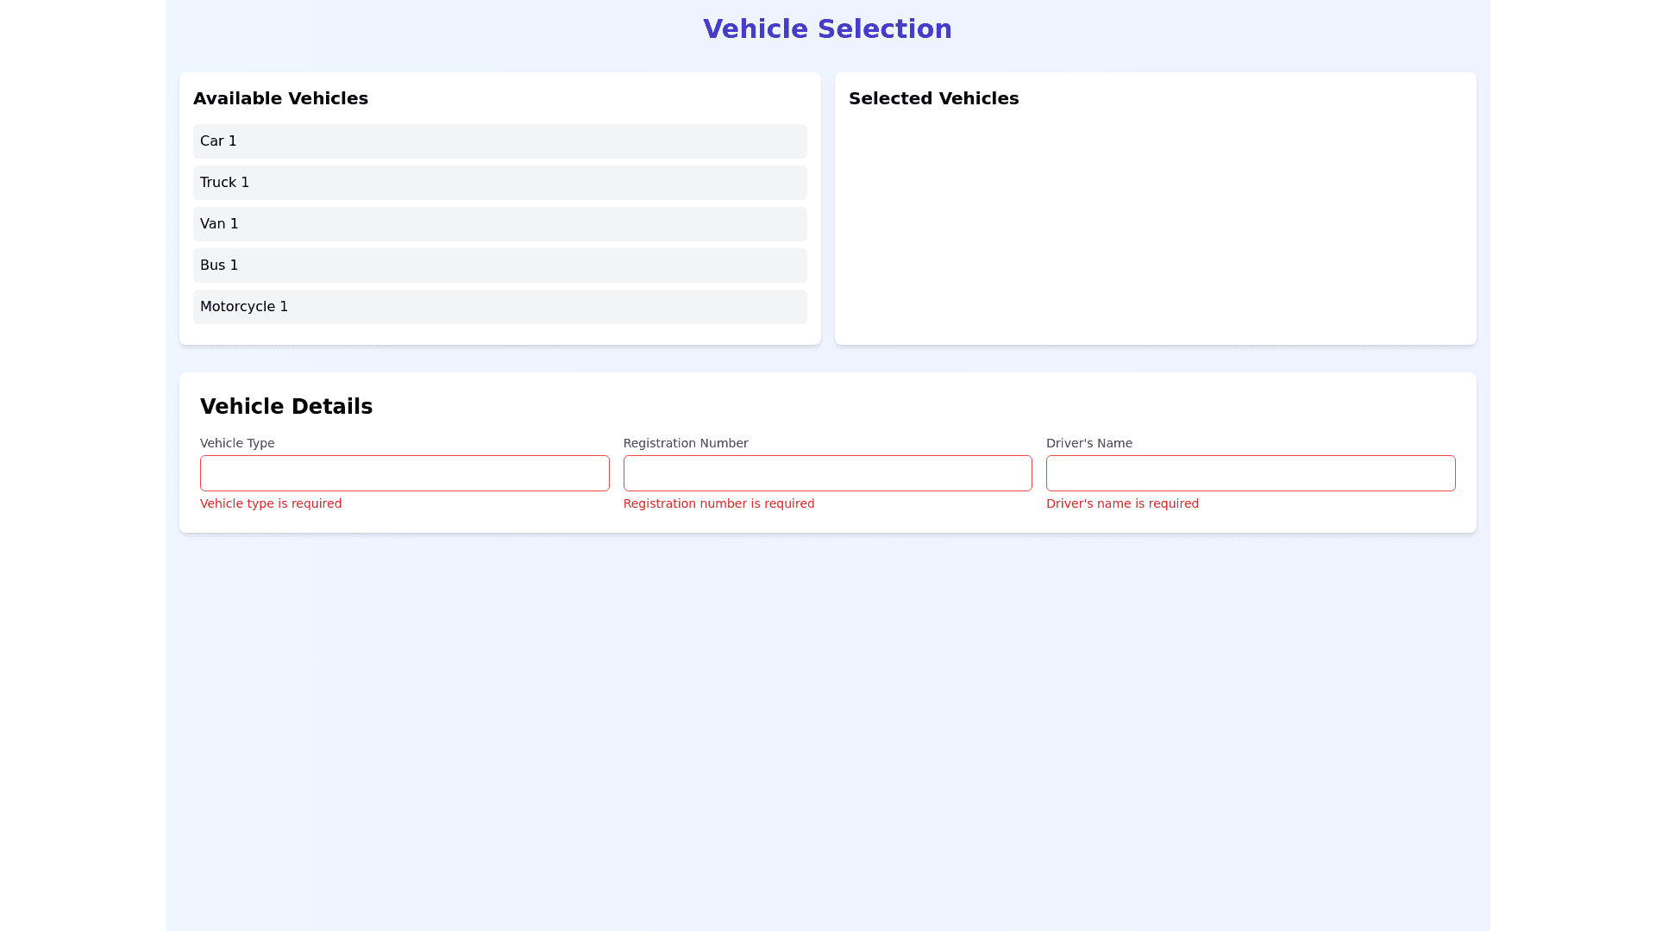Image resolution: width=1656 pixels, height=931 pixels.
Task: Click blank space below Motorcycle 1 in panel
Action: click(x=499, y=334)
